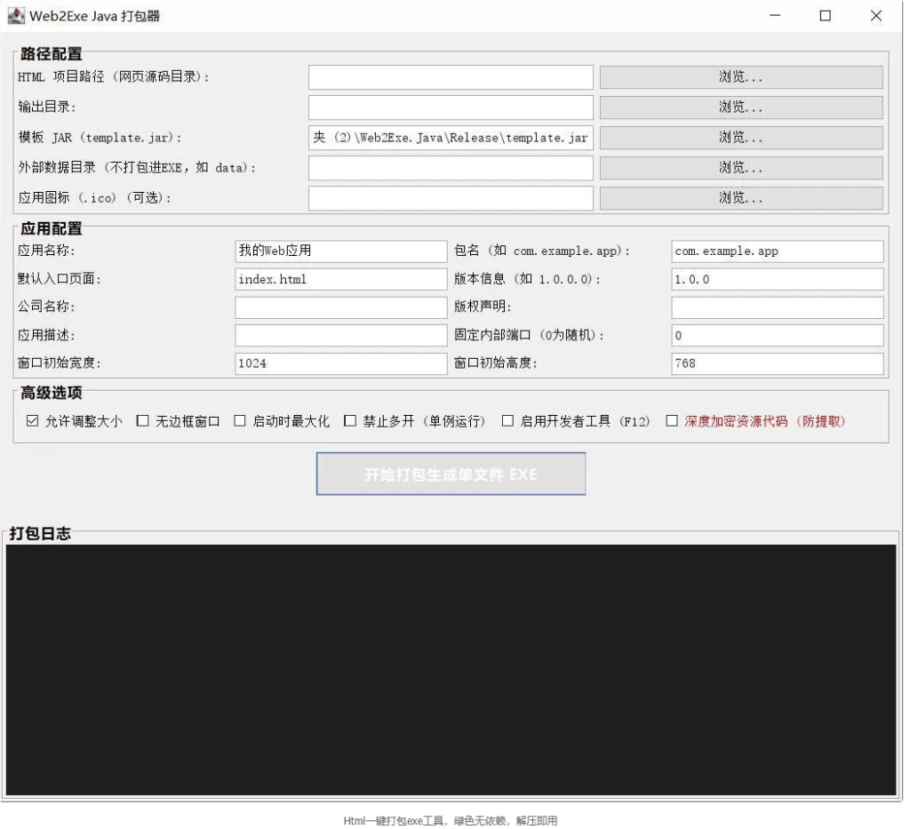Screen dimensions: 910x829
Task: Browse for 模板 JAR template file
Action: point(741,137)
